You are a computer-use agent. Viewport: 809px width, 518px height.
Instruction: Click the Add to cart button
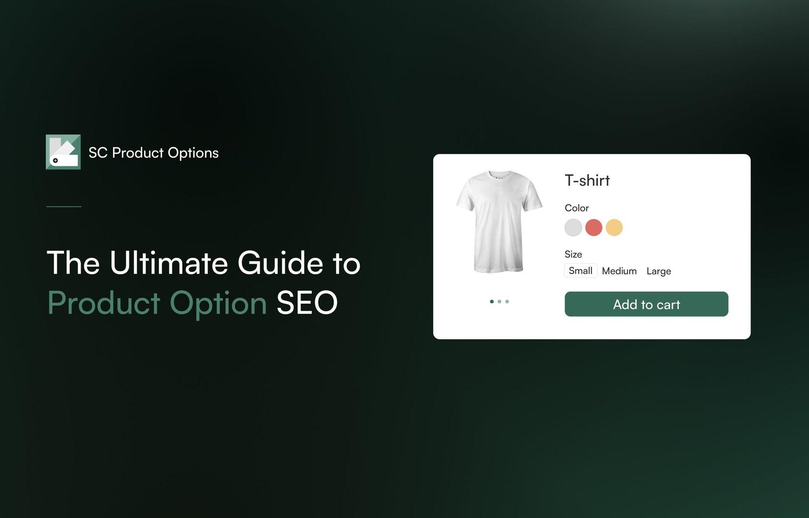tap(646, 304)
